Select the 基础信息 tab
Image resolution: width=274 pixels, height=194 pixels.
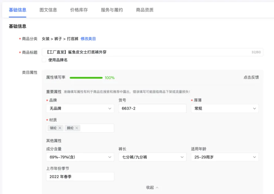point(17,9)
